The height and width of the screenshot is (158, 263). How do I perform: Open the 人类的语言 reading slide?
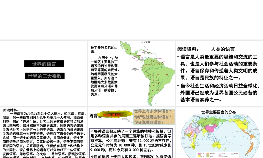(220, 73)
